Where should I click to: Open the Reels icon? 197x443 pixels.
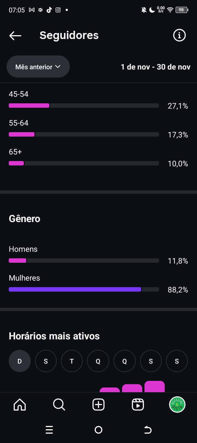click(138, 405)
